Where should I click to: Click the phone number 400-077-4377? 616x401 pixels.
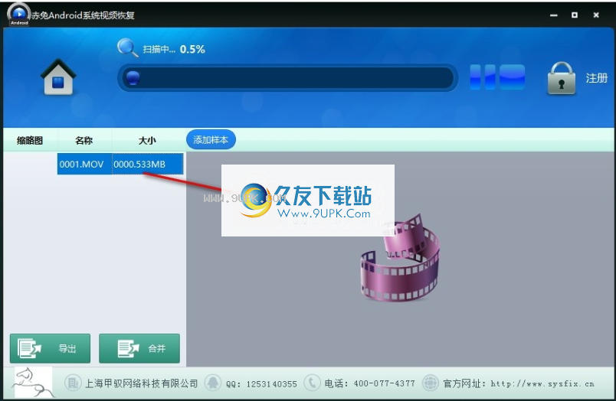384,383
